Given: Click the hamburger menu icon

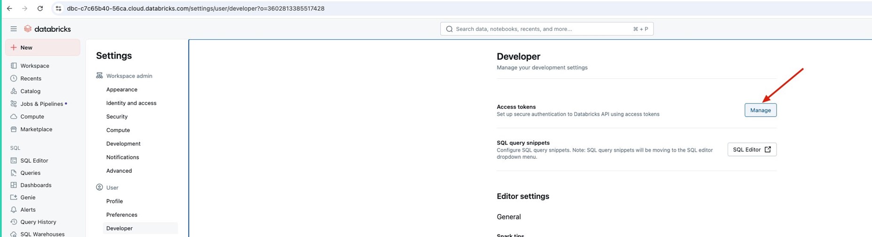Looking at the screenshot, I should (14, 29).
